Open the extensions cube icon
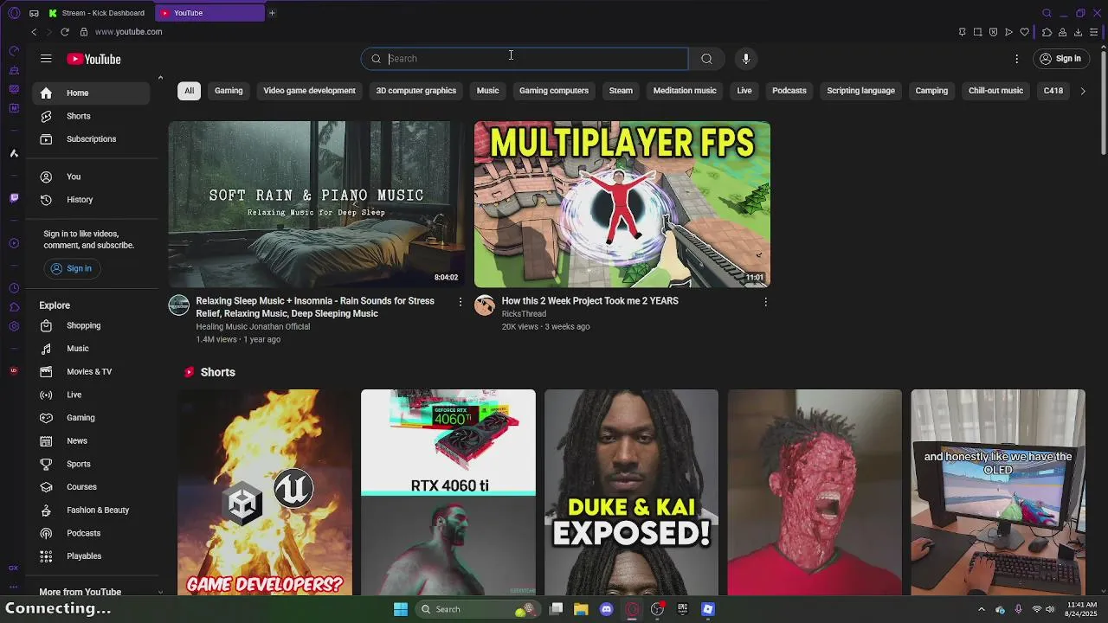The width and height of the screenshot is (1108, 623). pos(1047,32)
